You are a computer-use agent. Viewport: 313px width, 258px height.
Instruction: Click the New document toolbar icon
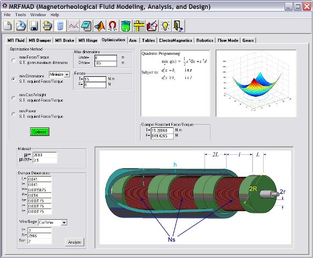pyautogui.click(x=8, y=26)
